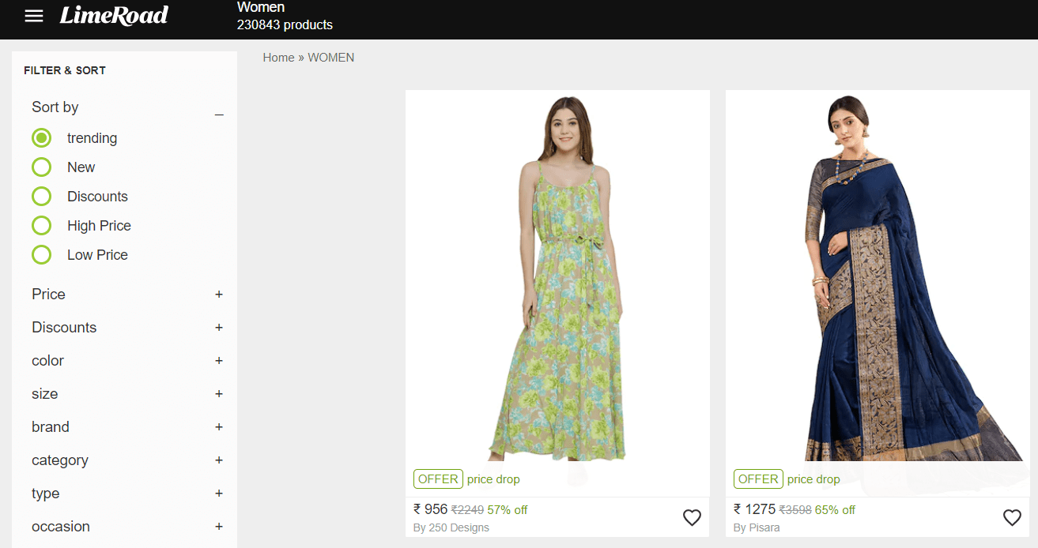Click the OFFER badge on the Pisara saree
This screenshot has height=548, width=1038.
click(758, 479)
